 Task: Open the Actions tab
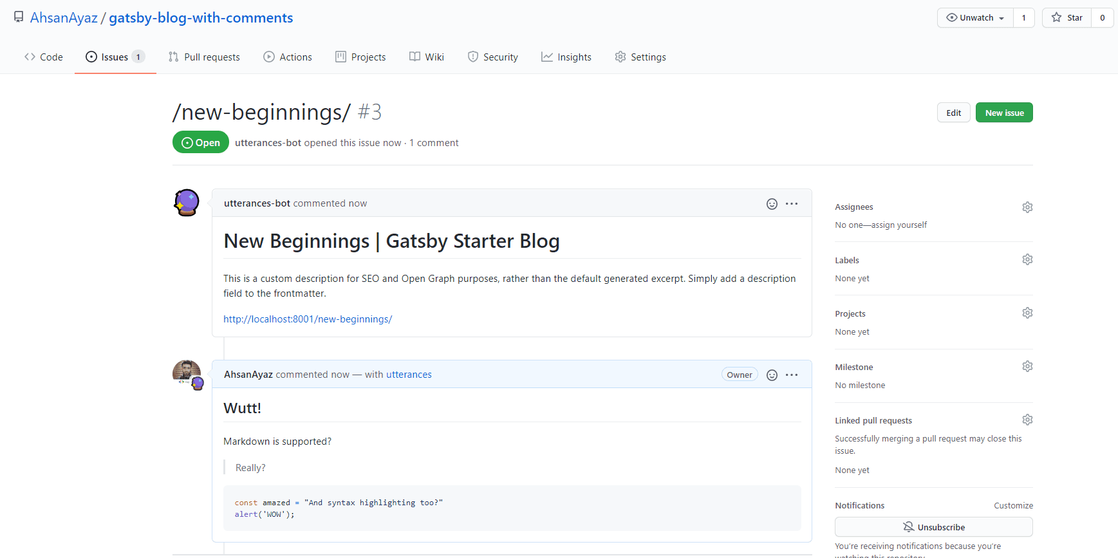(x=288, y=57)
